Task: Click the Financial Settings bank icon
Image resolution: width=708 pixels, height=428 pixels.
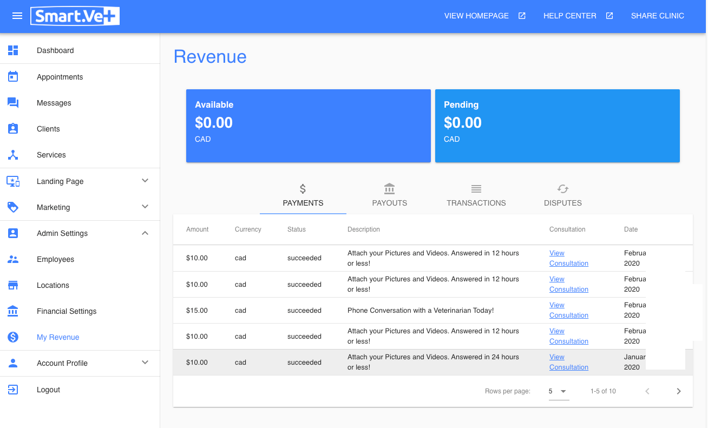Action: tap(13, 311)
